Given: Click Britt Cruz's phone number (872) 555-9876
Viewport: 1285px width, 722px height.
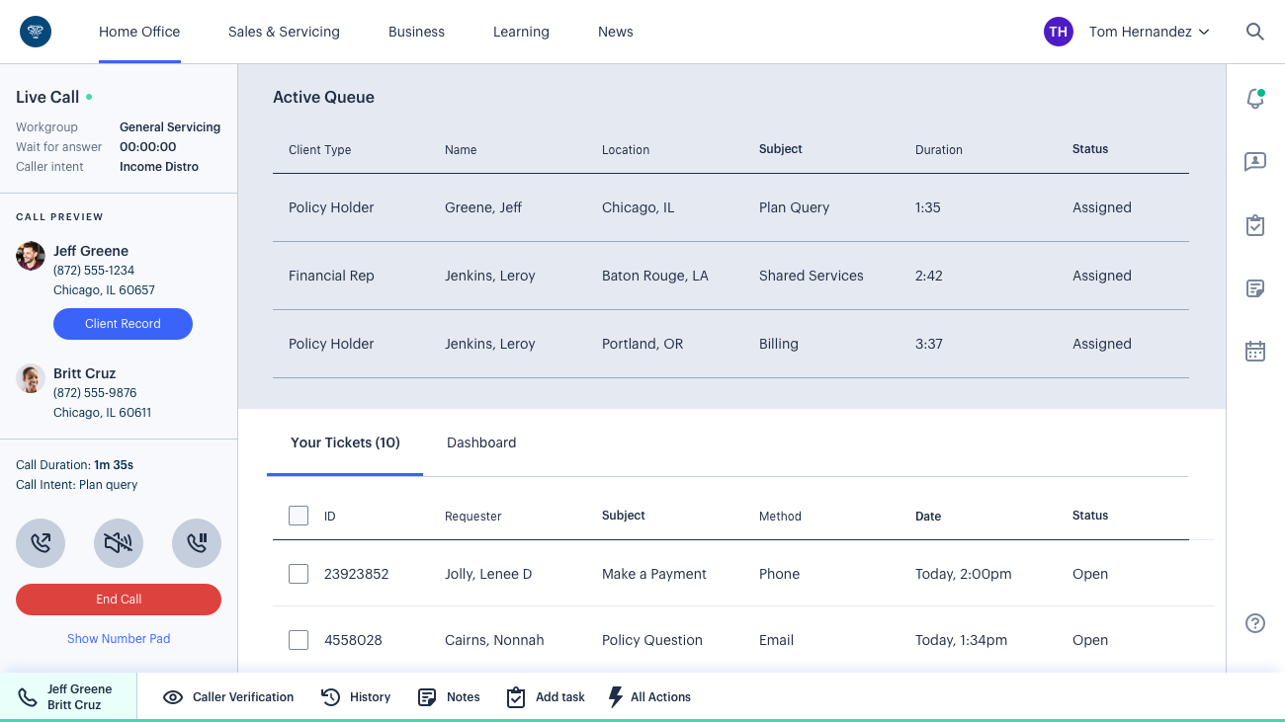Looking at the screenshot, I should [x=95, y=393].
